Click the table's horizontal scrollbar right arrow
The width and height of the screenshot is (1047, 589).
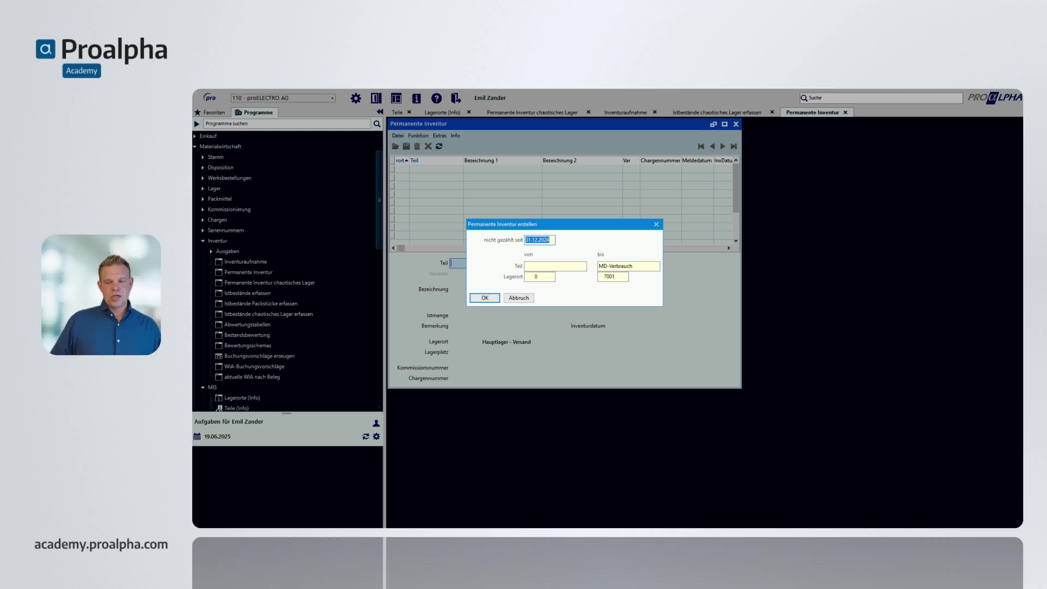coord(728,248)
